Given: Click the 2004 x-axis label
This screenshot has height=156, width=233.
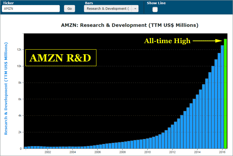Looking at the screenshot, I should pyautogui.click(x=73, y=152).
